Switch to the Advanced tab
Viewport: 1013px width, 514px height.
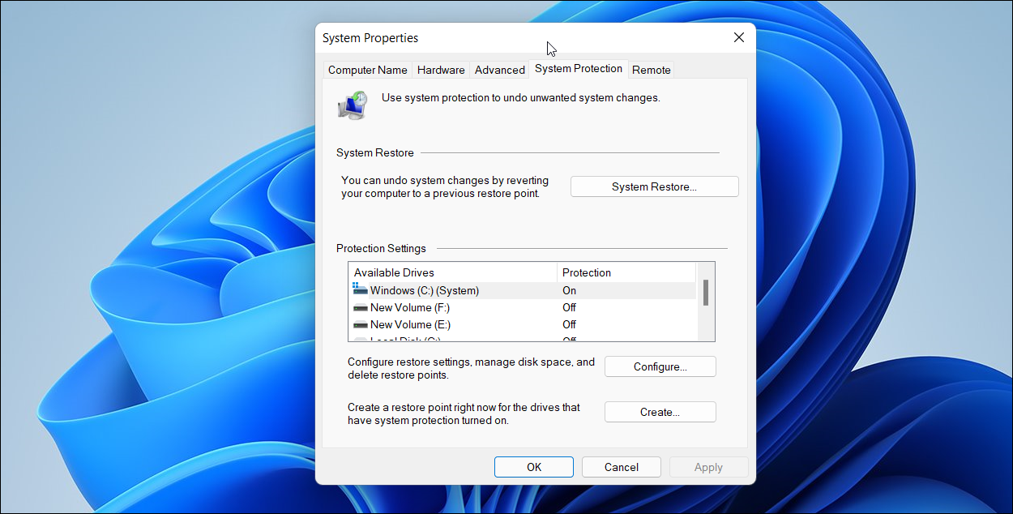[x=499, y=70]
